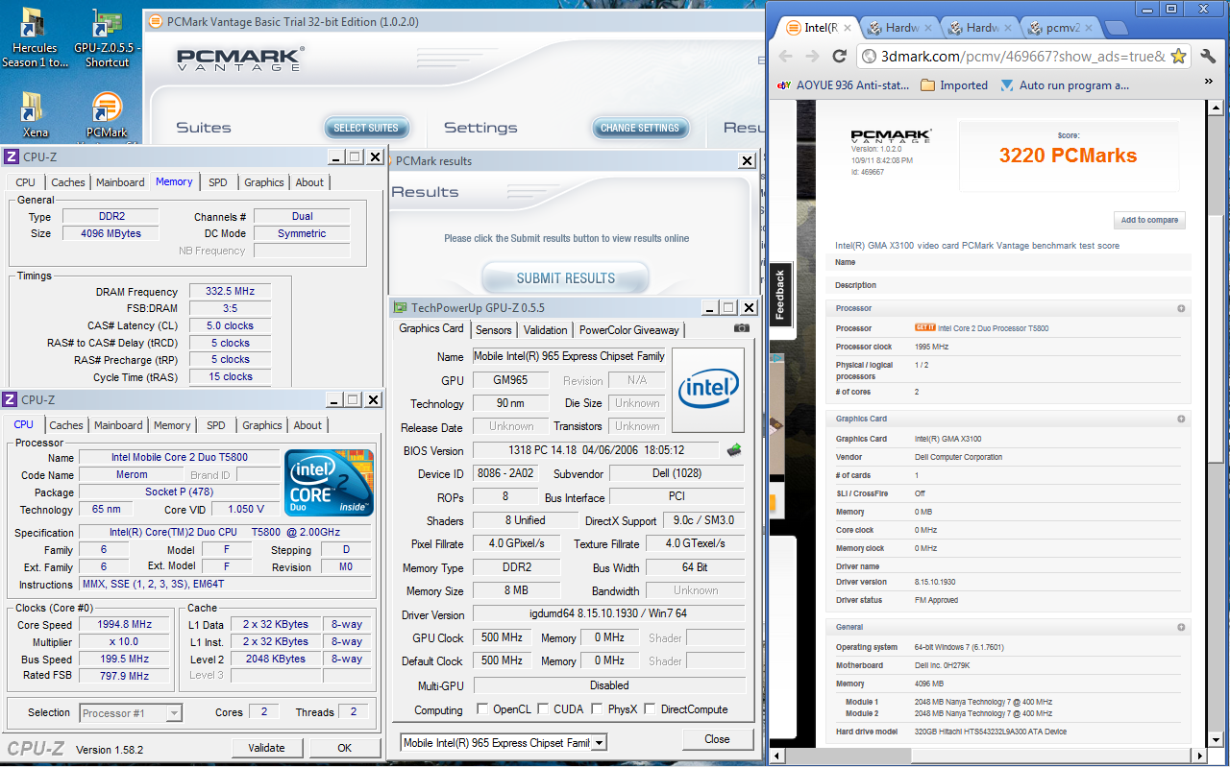Click the CPU-Z Memory window title icon
1230x768 pixels.
click(x=12, y=157)
